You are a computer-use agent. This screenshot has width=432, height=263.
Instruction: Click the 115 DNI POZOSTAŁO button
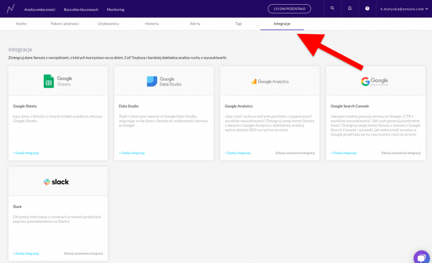289,9
